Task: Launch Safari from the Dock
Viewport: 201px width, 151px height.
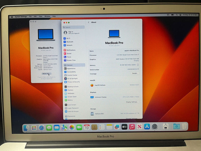Action: [41, 128]
